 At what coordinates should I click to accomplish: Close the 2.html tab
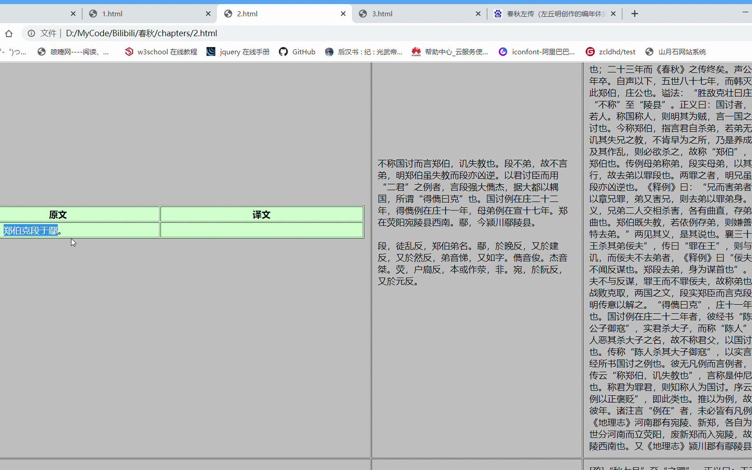pyautogui.click(x=343, y=14)
